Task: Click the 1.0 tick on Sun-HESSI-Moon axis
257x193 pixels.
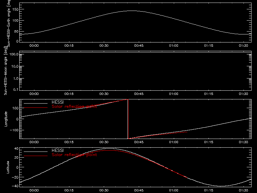Action: (16, 78)
